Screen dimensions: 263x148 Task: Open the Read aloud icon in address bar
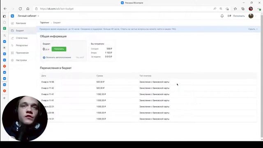pyautogui.click(x=215, y=9)
